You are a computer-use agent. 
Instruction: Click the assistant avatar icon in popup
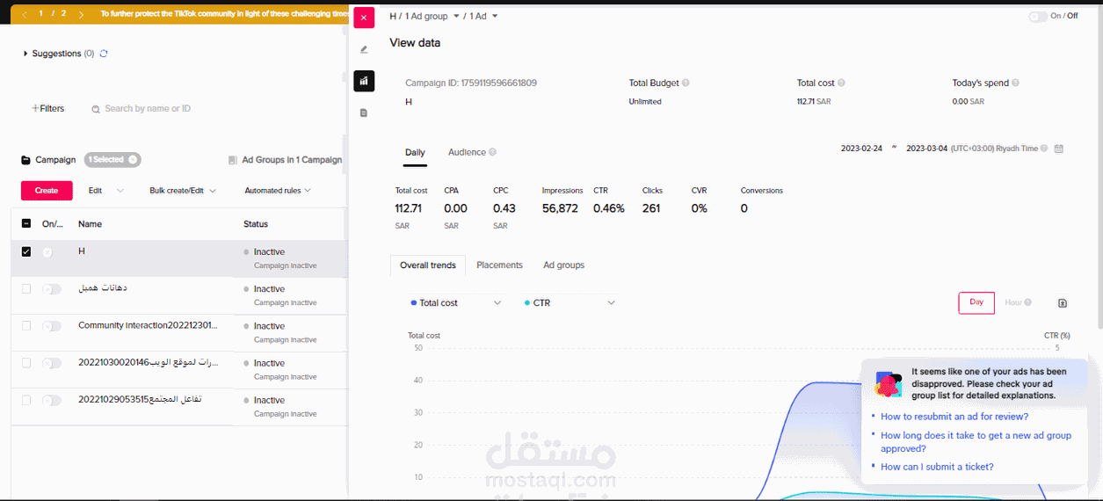tap(889, 384)
